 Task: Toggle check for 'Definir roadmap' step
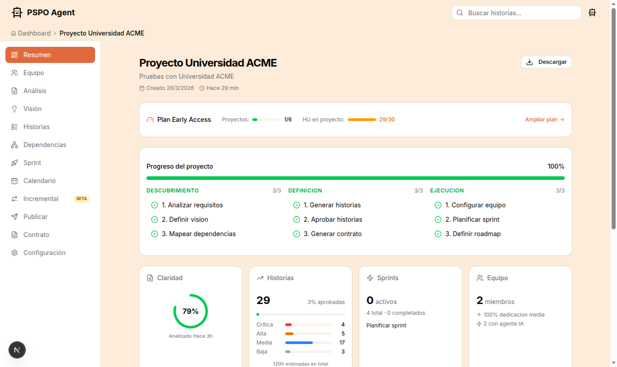(438, 234)
